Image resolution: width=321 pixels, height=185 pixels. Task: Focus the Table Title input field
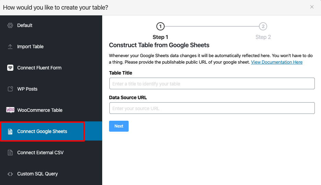tap(212, 84)
